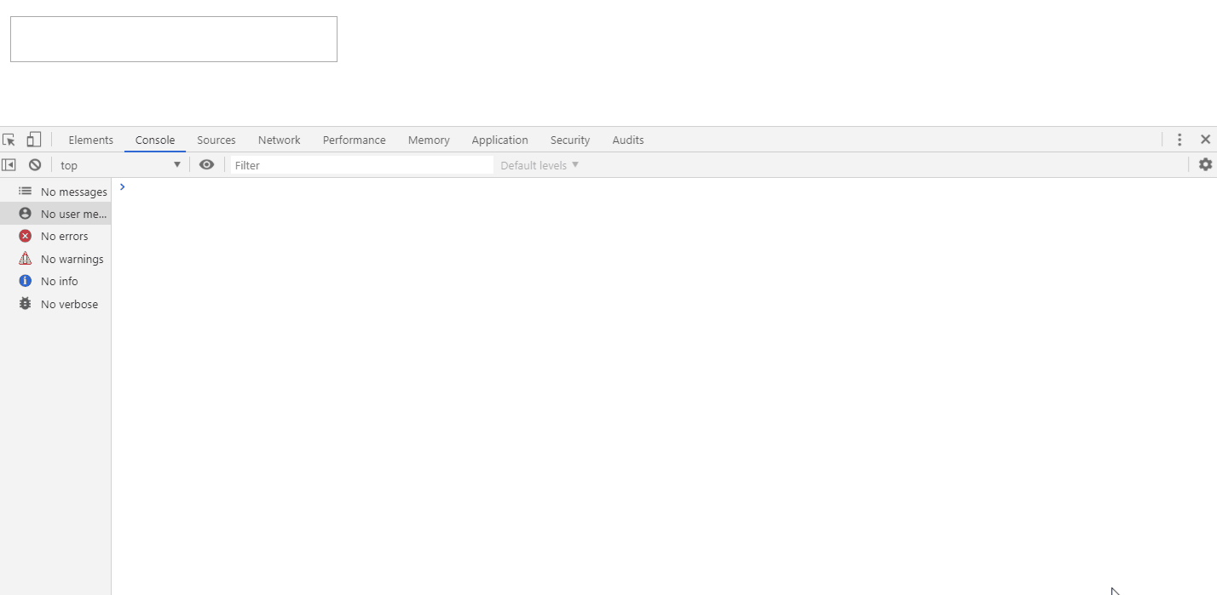Click the blue info icon
This screenshot has width=1217, height=595.
pyautogui.click(x=25, y=281)
